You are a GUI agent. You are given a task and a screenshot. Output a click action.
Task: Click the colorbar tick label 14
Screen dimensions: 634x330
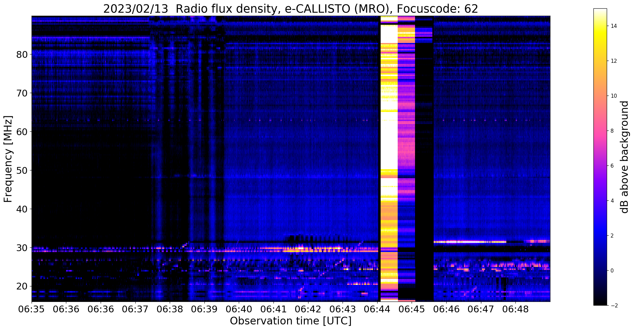(613, 26)
